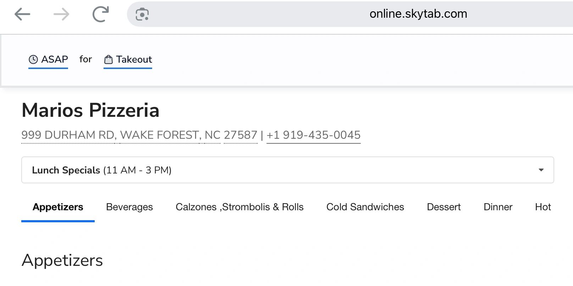Switch to the Beverages tab
573x286 pixels.
pyautogui.click(x=129, y=207)
